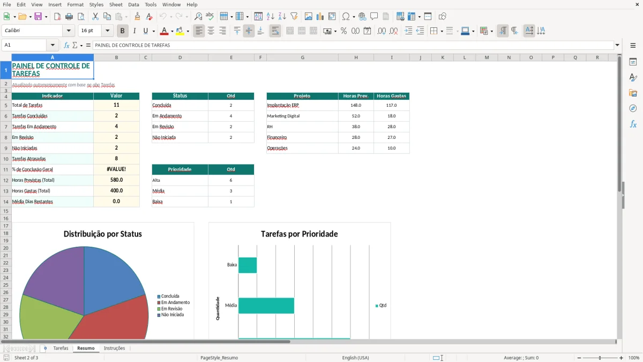This screenshot has width=643, height=362.
Task: Open the Function Wizard
Action: 66,45
